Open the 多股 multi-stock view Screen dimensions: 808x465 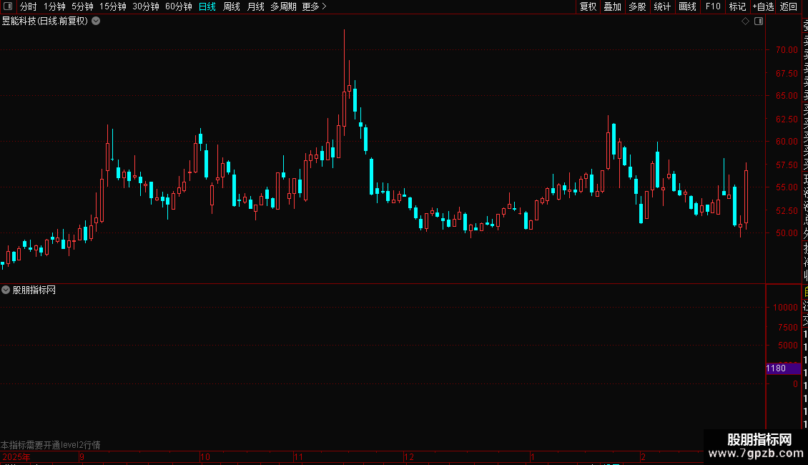(637, 6)
